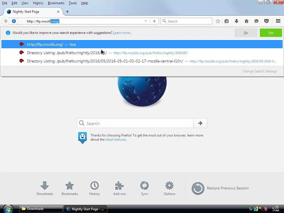The width and height of the screenshot is (284, 213).
Task: Open the hamburger menu
Action: pos(278,21)
